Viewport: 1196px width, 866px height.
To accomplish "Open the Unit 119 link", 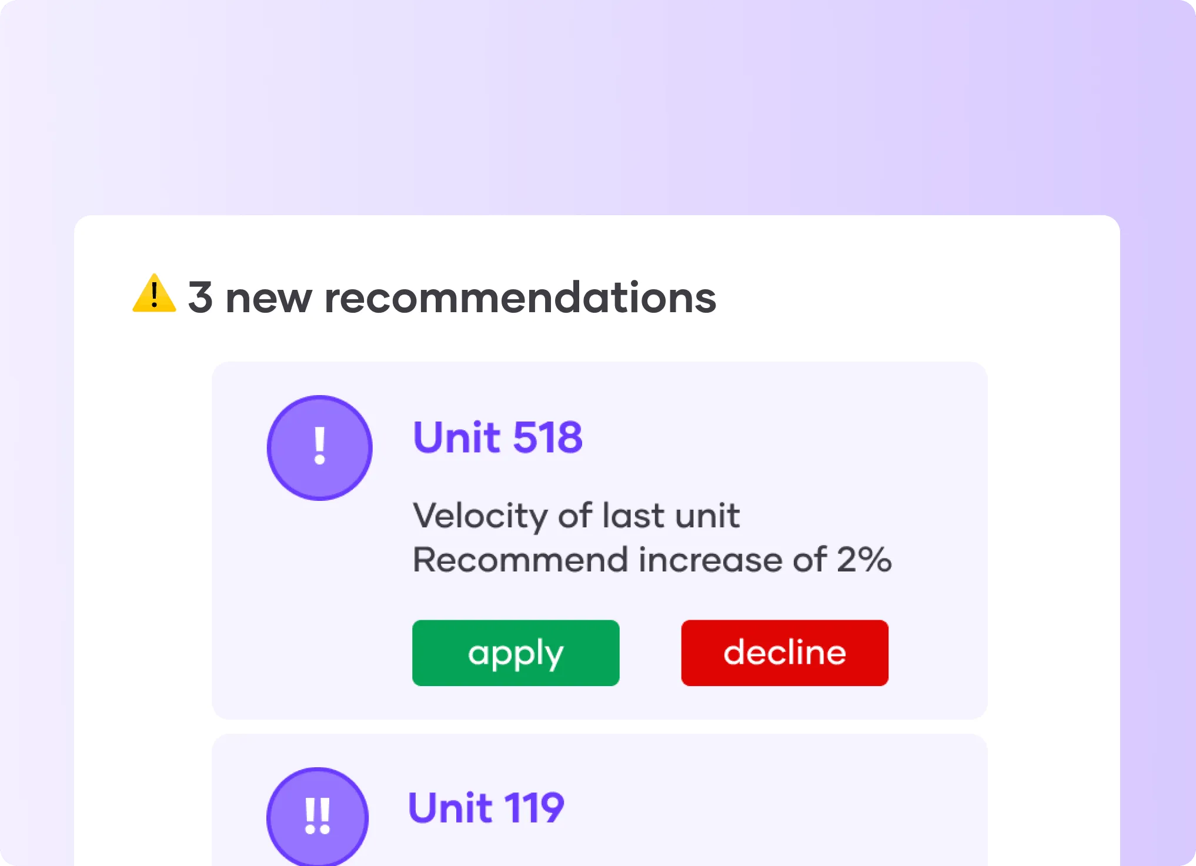I will pyautogui.click(x=487, y=807).
